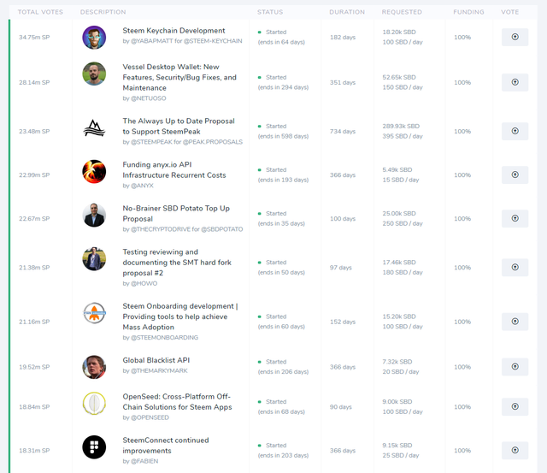Open Funding anyx.io API Infrastructure title
Screen dimensions: 547x473
(174, 169)
